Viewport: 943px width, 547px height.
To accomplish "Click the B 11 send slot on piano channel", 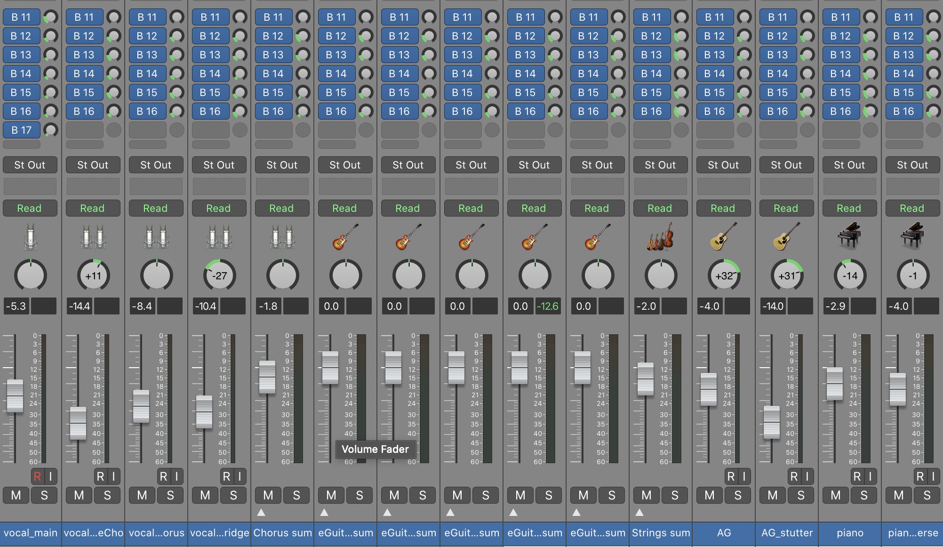I will (x=841, y=17).
